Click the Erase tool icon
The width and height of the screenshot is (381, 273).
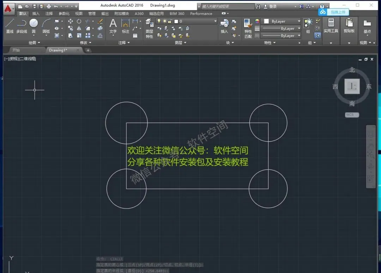point(100,22)
